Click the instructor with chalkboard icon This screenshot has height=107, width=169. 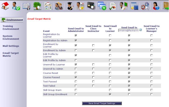123,6
